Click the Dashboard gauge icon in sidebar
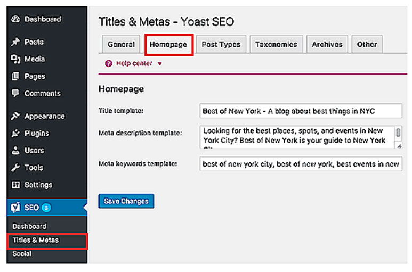This screenshot has height=272, width=412. coord(15,19)
